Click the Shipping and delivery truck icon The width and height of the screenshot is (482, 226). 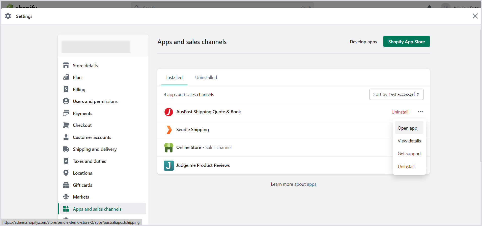point(66,149)
